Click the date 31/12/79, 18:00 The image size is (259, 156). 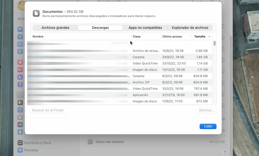(174, 95)
